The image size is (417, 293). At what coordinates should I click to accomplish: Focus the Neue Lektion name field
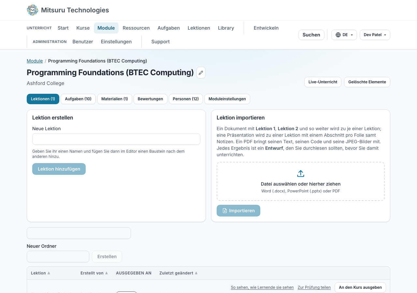coord(116,139)
